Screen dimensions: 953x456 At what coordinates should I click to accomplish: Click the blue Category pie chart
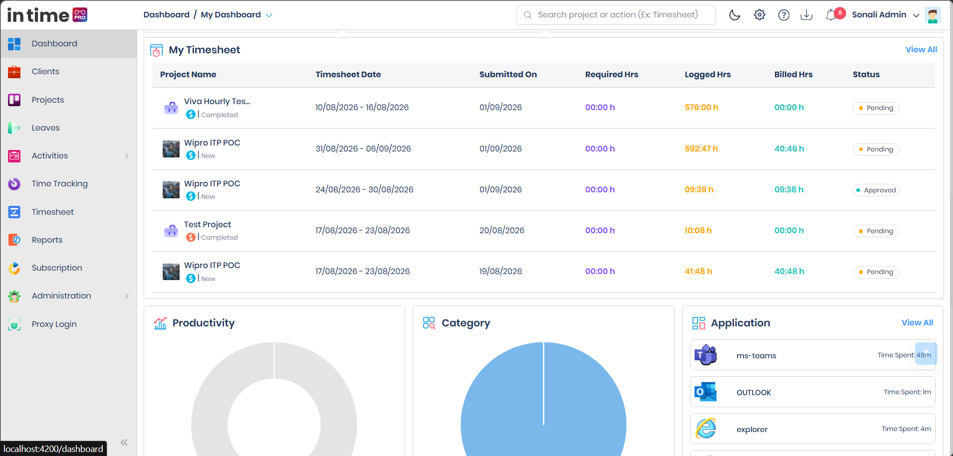point(543,399)
